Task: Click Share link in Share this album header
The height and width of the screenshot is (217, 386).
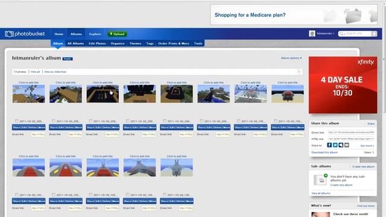Action: tap(371, 124)
